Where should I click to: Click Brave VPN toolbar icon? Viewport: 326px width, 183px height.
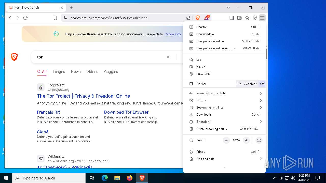tap(254, 18)
